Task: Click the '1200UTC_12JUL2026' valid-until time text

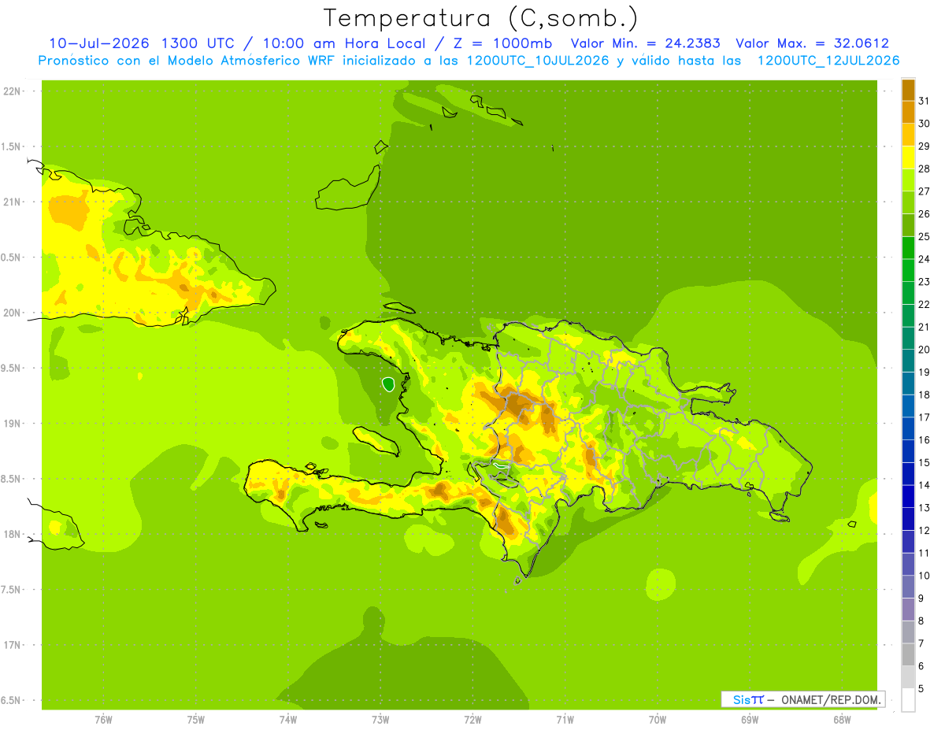Action: pyautogui.click(x=828, y=61)
